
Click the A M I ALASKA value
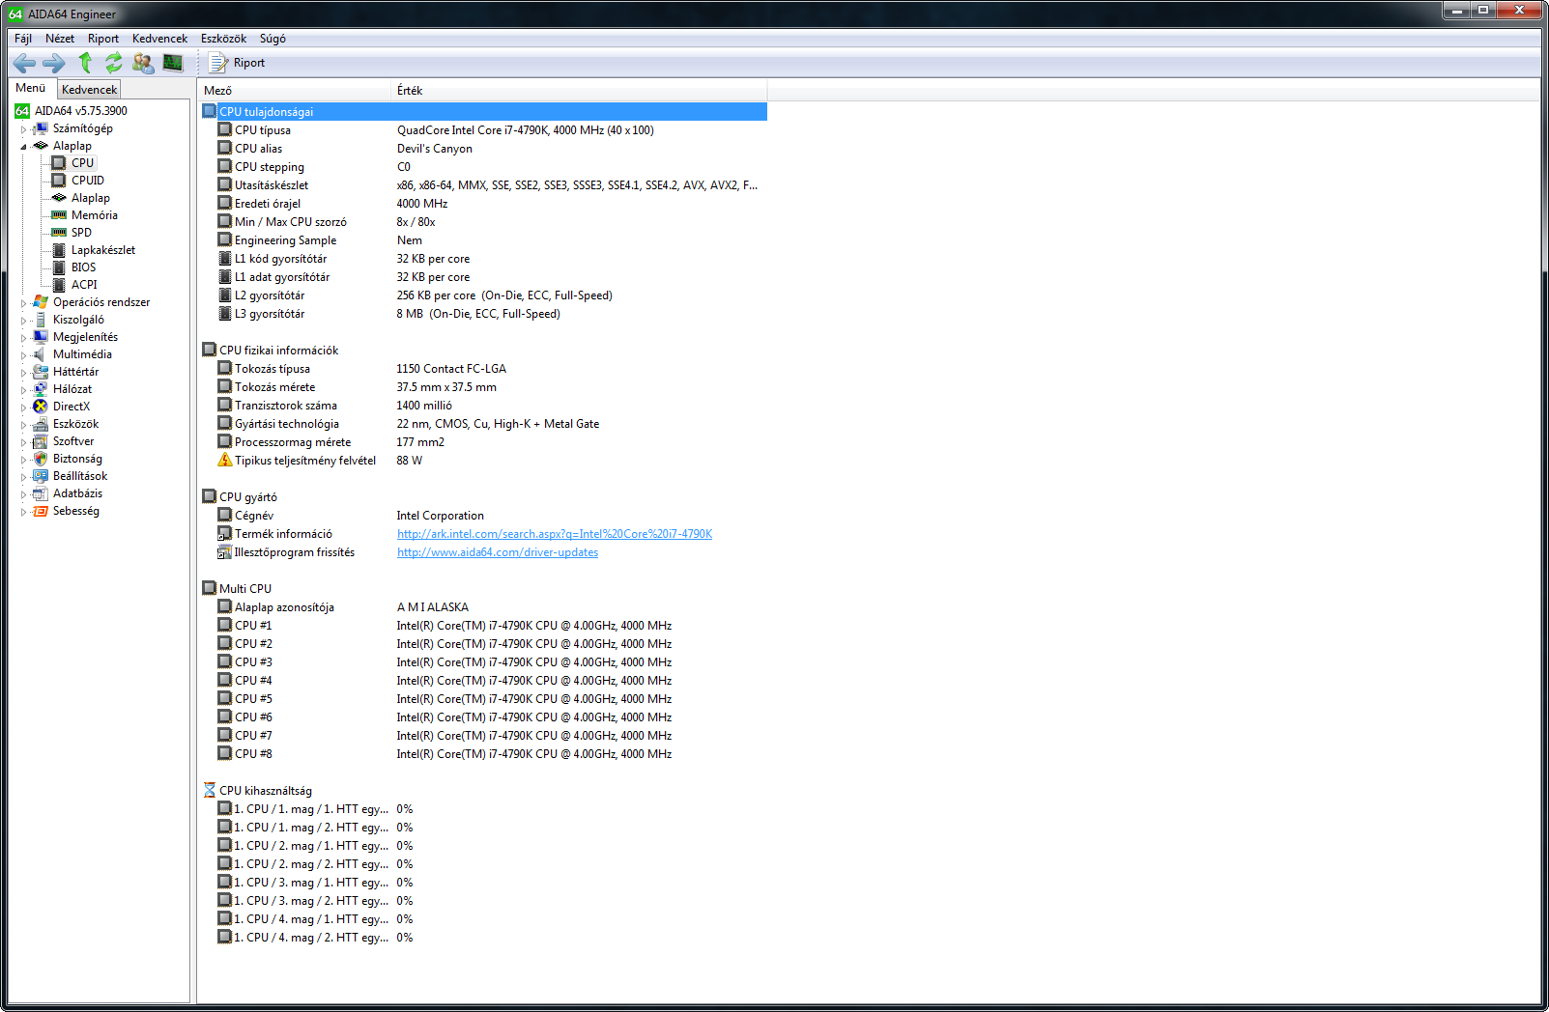click(433, 607)
